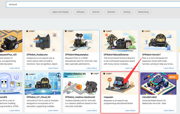
Task: Filter by Networking tag
Action: (143, 12)
